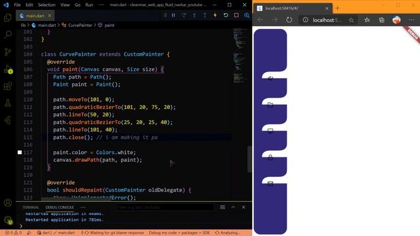Image resolution: width=420 pixels, height=236 pixels.
Task: Go forward in the browser
Action: click(x=275, y=20)
